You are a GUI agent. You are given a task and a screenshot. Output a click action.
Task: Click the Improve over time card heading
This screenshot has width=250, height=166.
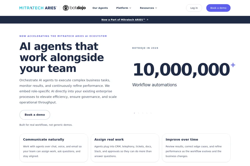pos(182,140)
